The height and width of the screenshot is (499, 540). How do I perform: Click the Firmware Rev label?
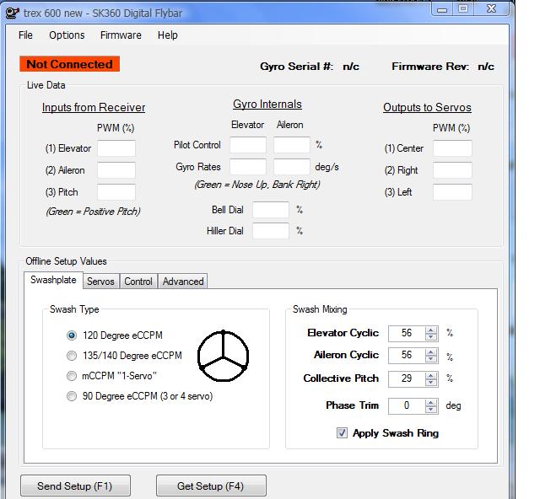point(430,66)
